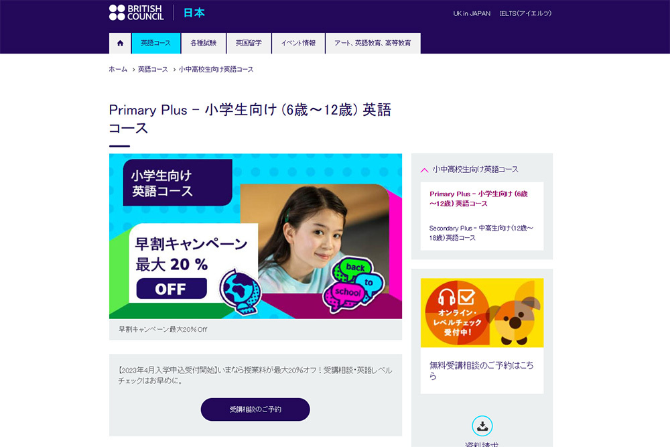Image resolution: width=670 pixels, height=447 pixels.
Task: Open the 英国留学 tab
Action: 249,43
